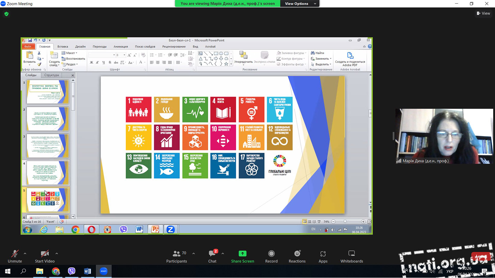Select the Oval shape in shapes gallery
Image resolution: width=495 pixels, height=278 pixels.
pos(221,53)
